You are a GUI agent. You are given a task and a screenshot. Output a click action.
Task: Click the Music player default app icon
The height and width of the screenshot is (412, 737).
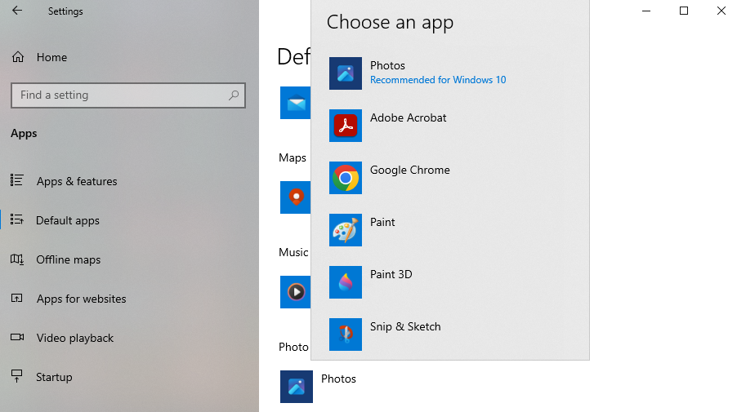click(x=295, y=292)
